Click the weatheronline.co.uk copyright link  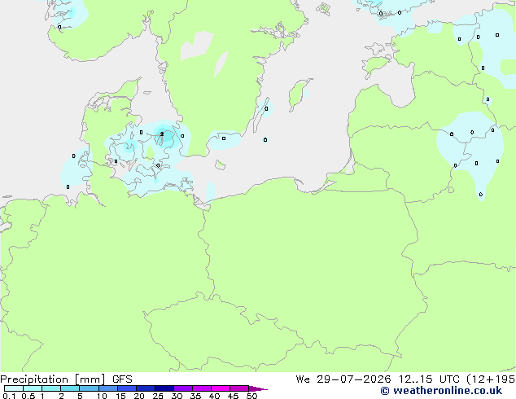441,391
